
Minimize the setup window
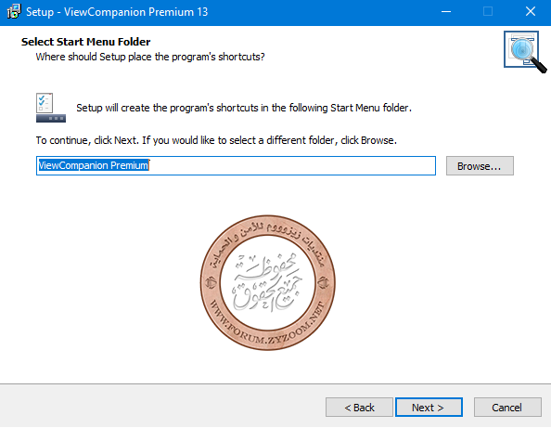click(446, 12)
